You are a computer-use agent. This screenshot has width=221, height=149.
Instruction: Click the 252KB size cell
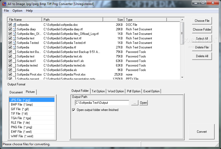118,74
